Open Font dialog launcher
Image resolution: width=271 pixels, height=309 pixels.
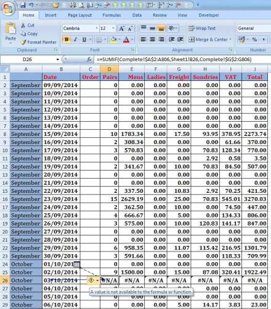point(133,49)
